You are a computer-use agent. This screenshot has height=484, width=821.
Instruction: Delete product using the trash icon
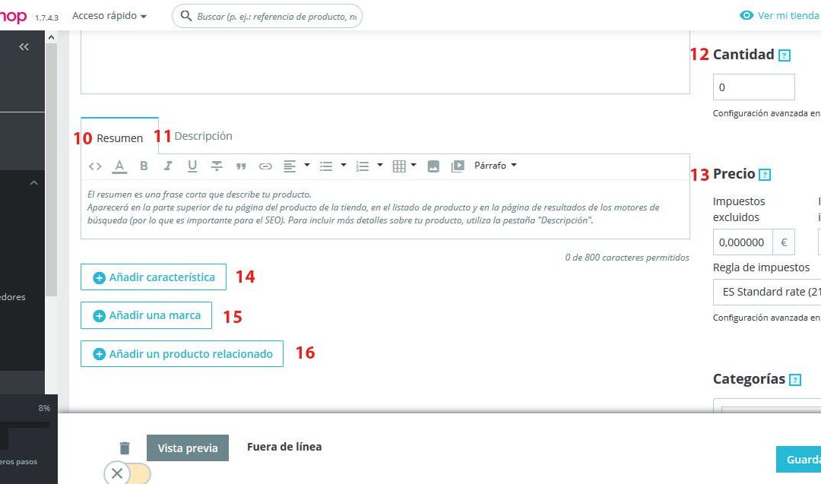coord(125,448)
